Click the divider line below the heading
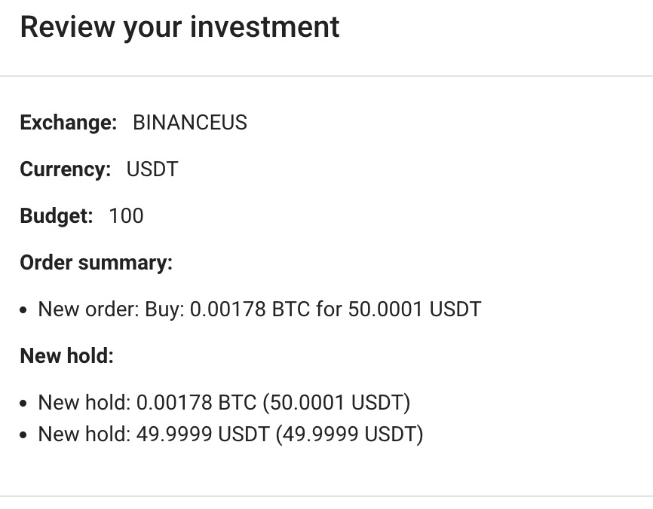The width and height of the screenshot is (653, 509). tap(326, 76)
